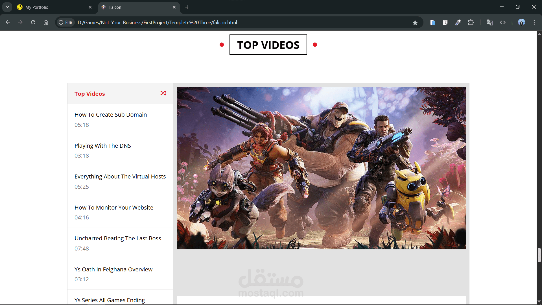Open the Extensions puzzle-piece menu
542x305 pixels.
tap(471, 22)
